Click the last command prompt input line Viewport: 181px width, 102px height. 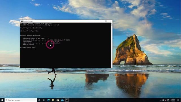[x=28, y=48]
